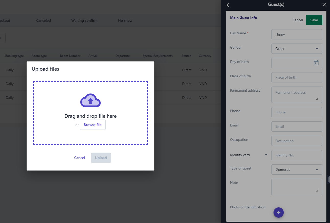Click the Full Name input field
Screen dimensions: 330x223
(x=297, y=34)
